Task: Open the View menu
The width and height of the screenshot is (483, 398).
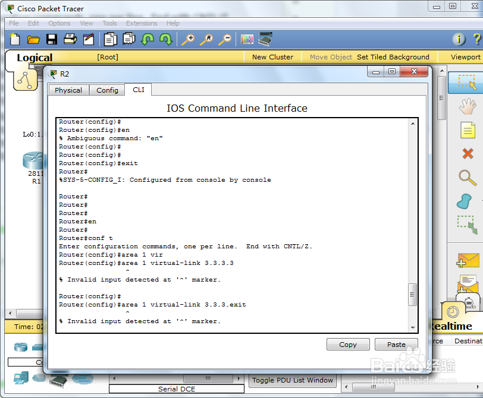Action: (86, 23)
